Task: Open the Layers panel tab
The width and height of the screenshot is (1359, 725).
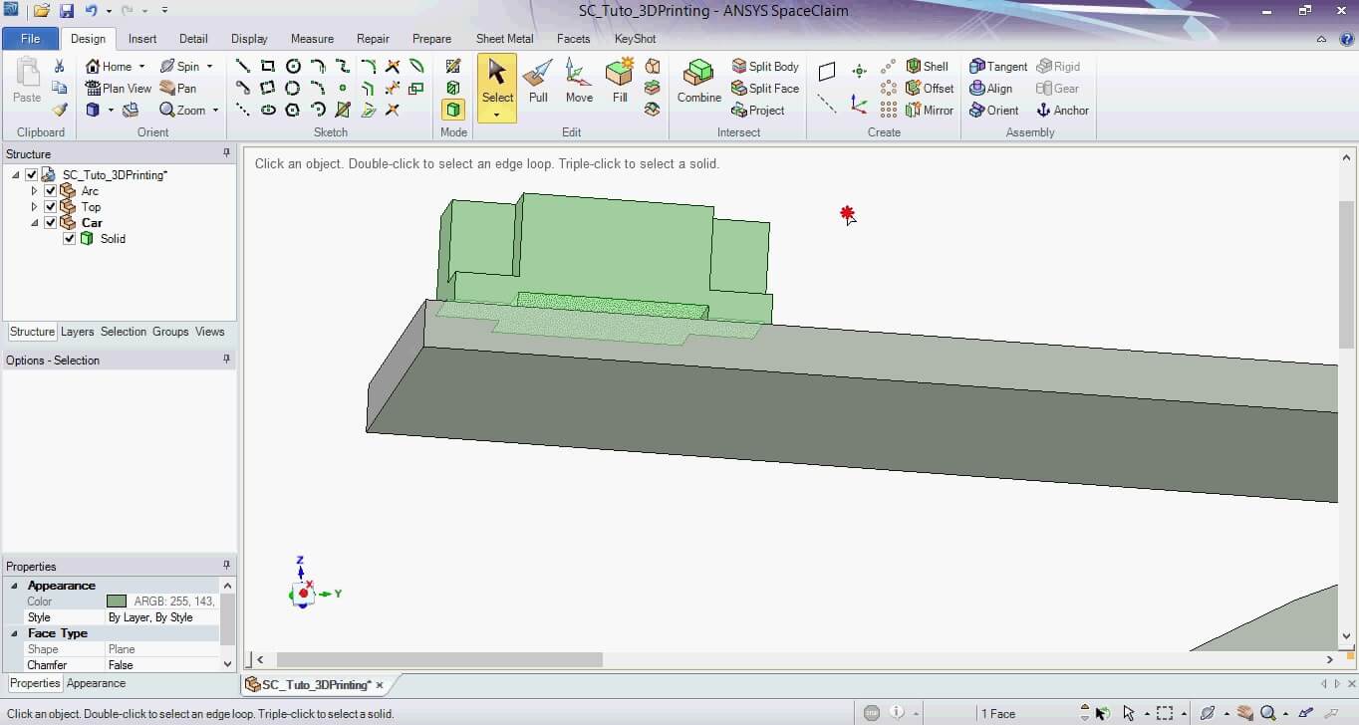Action: [77, 332]
